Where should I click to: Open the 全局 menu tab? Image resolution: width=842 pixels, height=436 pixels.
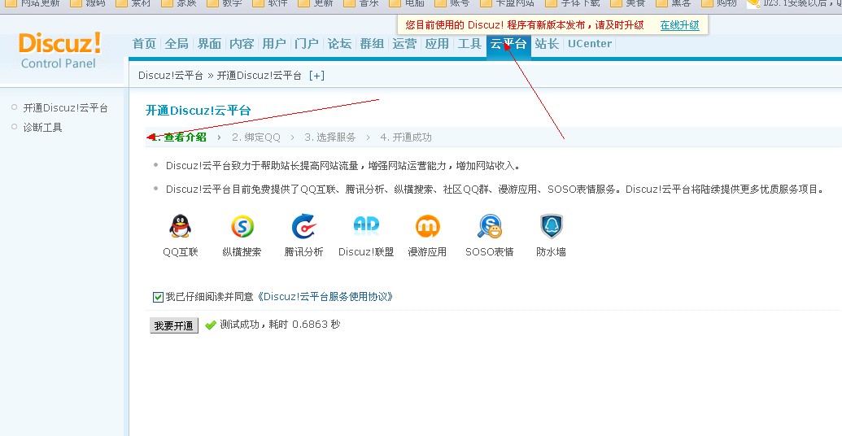click(x=177, y=43)
